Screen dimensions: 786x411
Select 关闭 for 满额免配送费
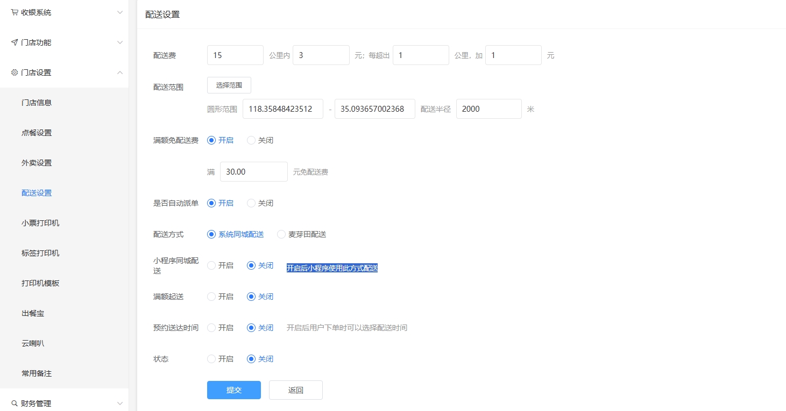click(251, 140)
